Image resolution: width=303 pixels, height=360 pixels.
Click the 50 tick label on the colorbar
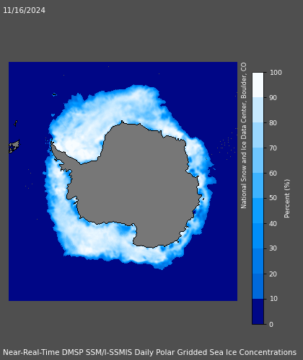[x=273, y=198]
